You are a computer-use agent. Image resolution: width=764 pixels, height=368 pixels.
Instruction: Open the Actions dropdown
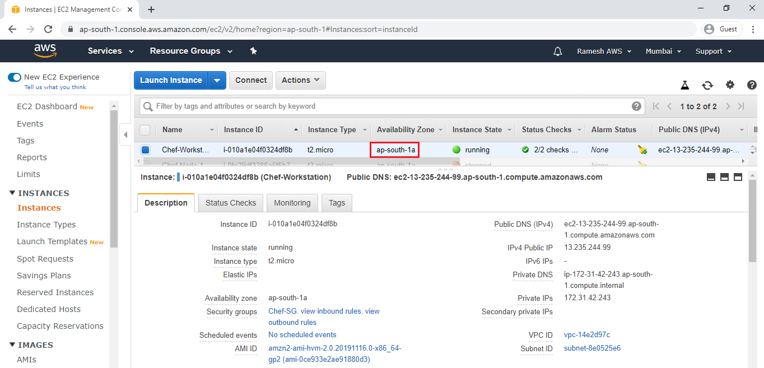pyautogui.click(x=300, y=80)
